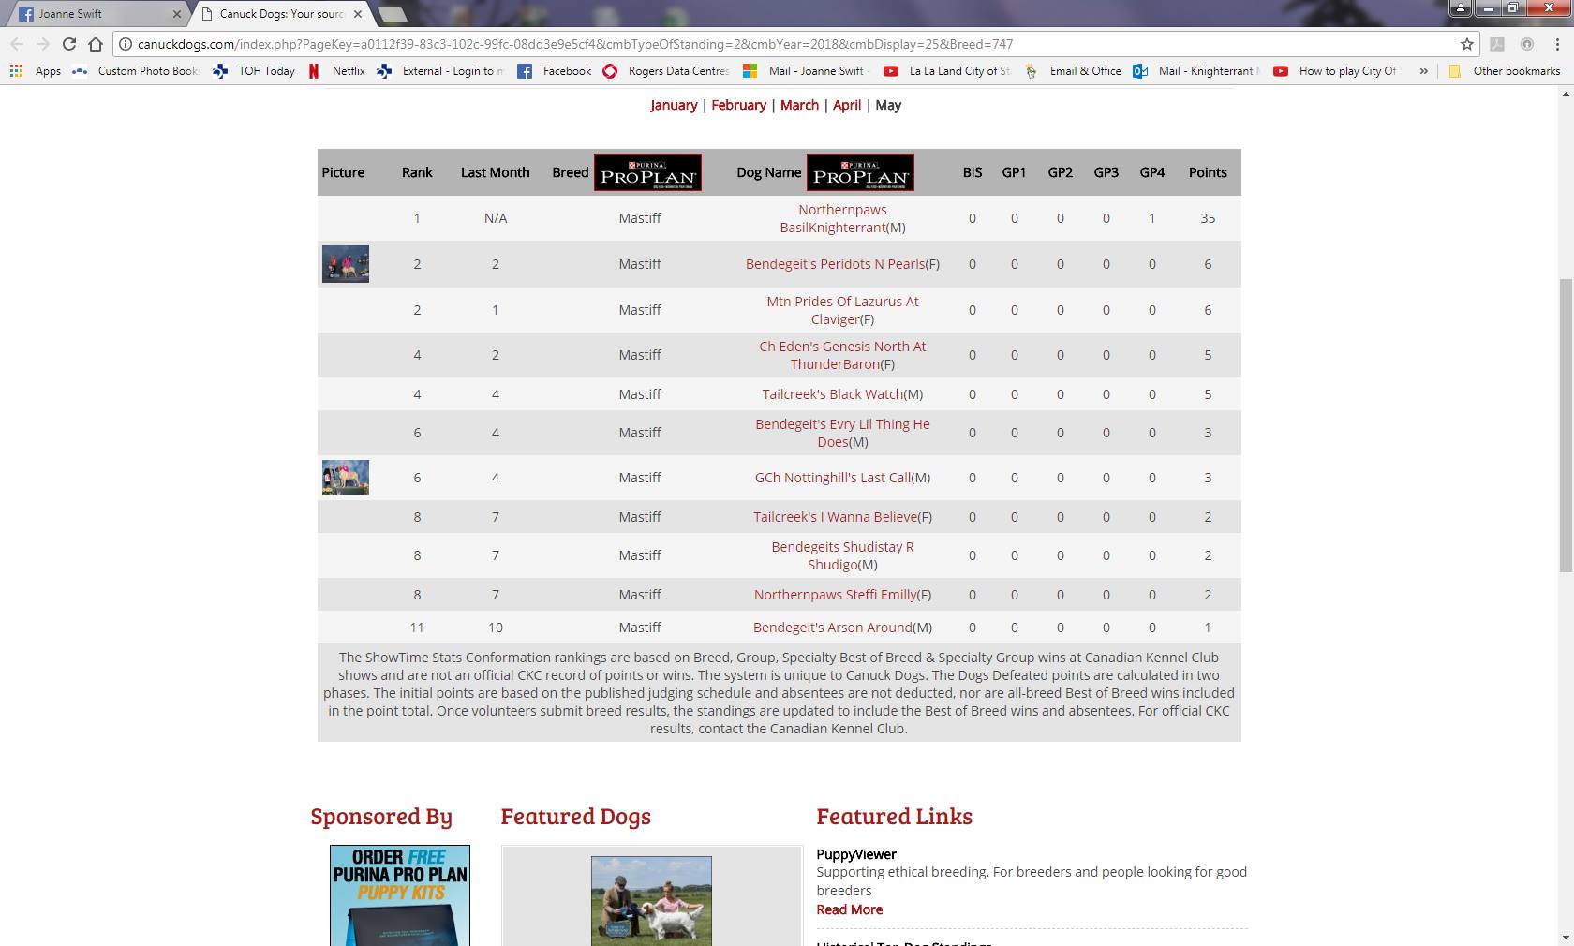This screenshot has width=1574, height=946.
Task: Open the How to play City Of bookmark
Action: tap(1337, 71)
